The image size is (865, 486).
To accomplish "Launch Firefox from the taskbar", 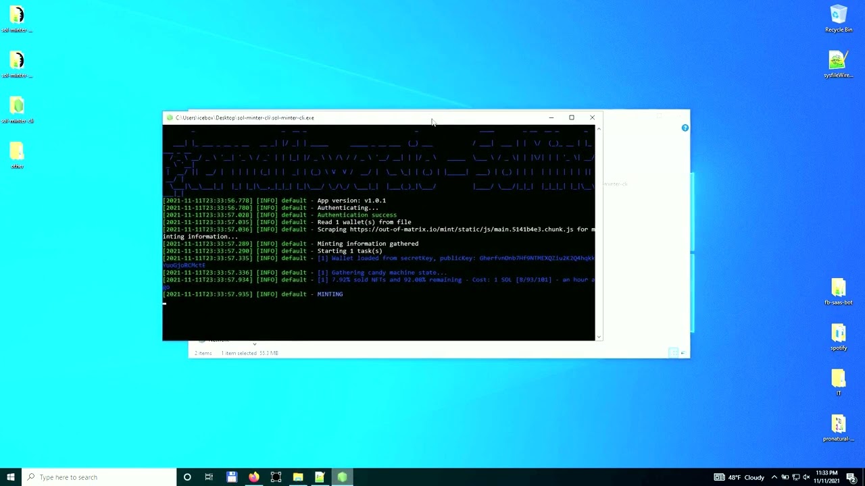I will point(253,477).
